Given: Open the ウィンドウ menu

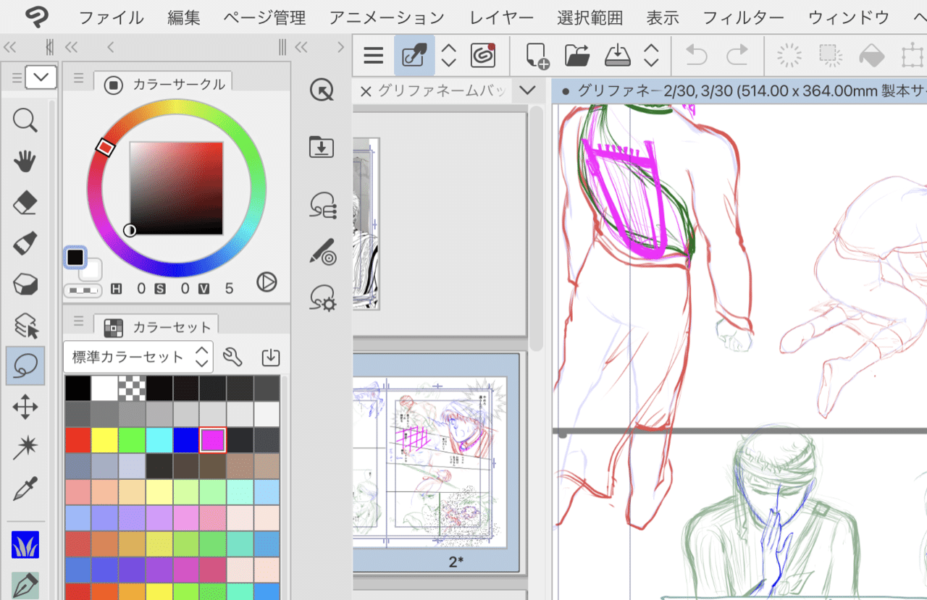Looking at the screenshot, I should pyautogui.click(x=849, y=17).
